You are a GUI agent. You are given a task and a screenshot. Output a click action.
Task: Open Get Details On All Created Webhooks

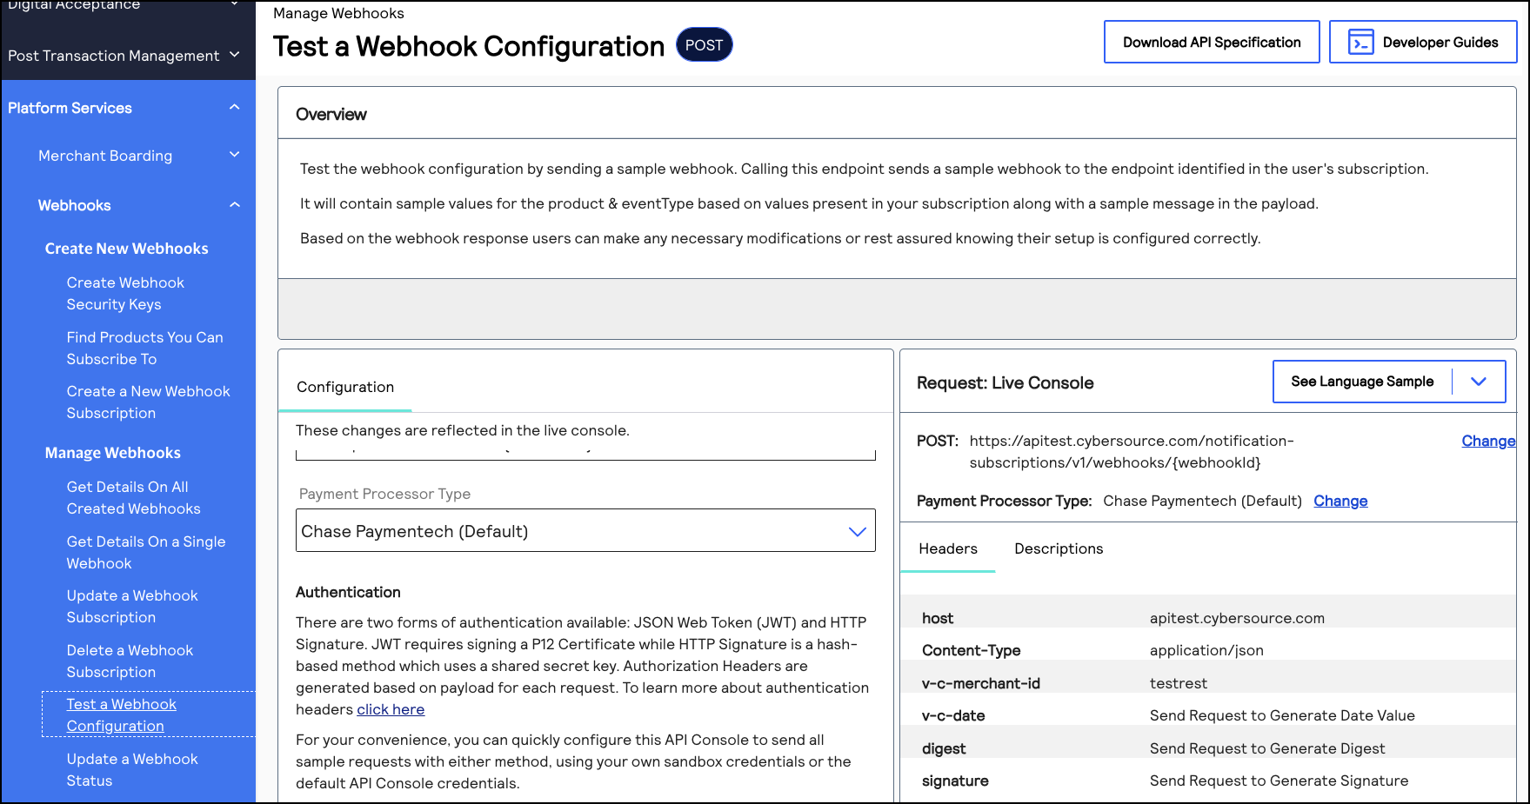click(132, 497)
